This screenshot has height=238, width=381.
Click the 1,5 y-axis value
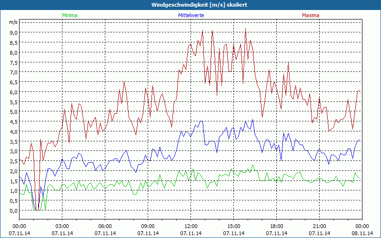pyautogui.click(x=14, y=181)
